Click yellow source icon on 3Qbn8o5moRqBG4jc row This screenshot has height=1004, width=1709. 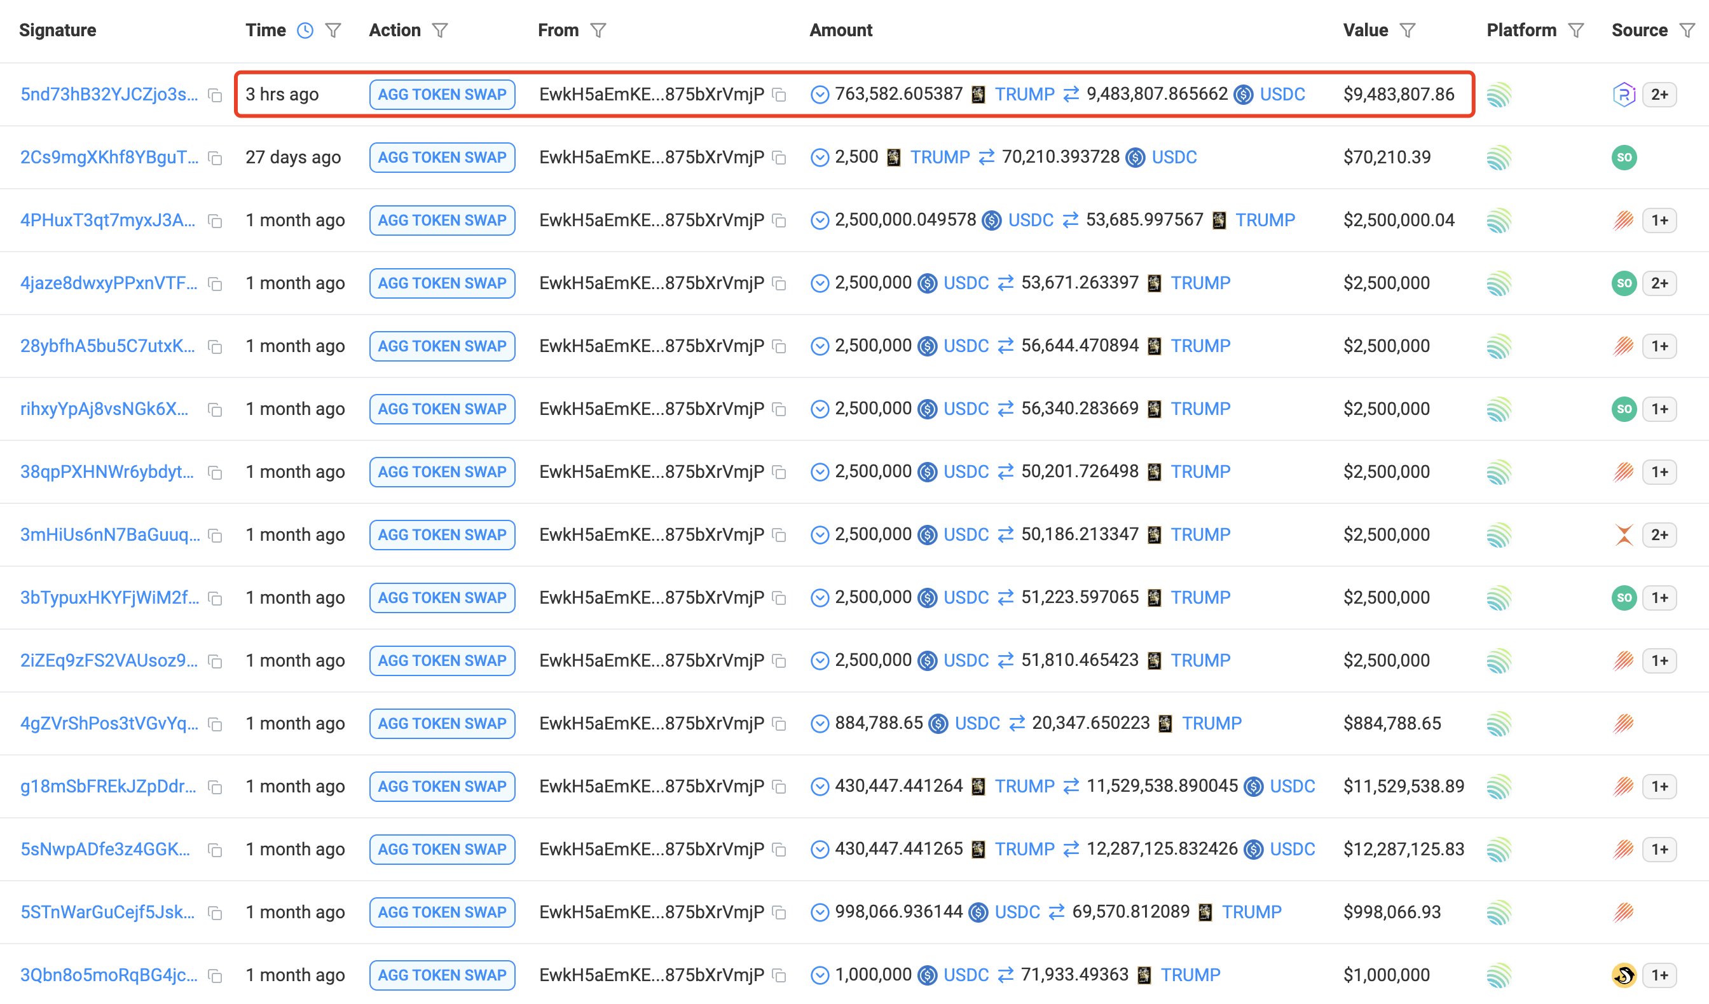(1624, 975)
